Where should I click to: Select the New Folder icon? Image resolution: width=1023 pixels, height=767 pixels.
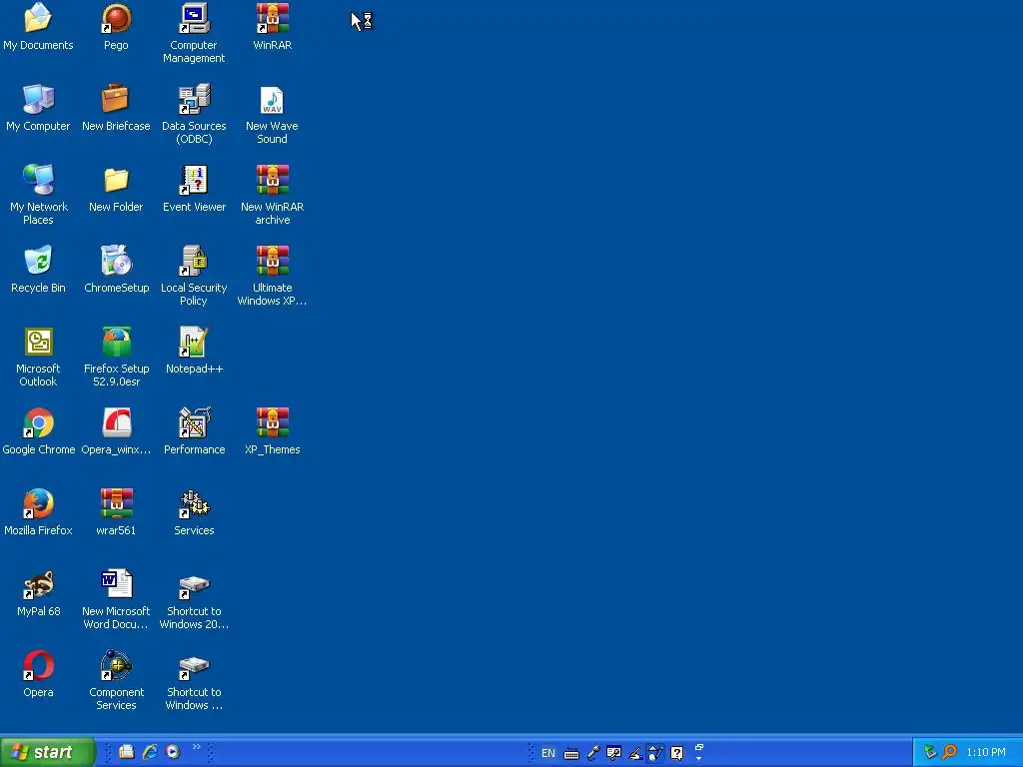pyautogui.click(x=116, y=189)
